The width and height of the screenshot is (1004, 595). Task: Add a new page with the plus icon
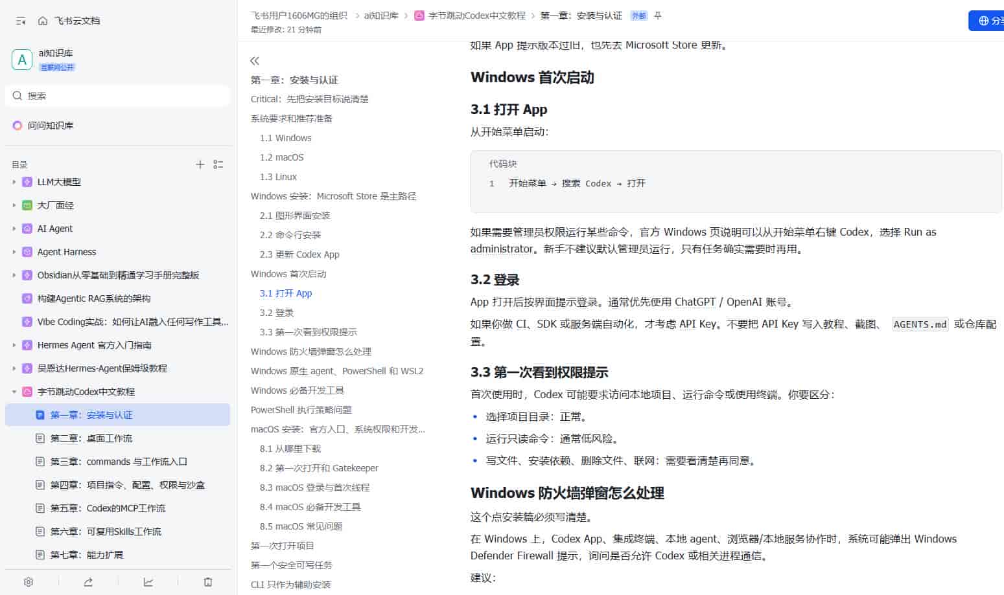pos(200,164)
